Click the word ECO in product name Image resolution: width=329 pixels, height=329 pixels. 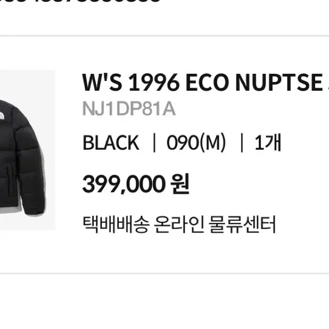(208, 83)
